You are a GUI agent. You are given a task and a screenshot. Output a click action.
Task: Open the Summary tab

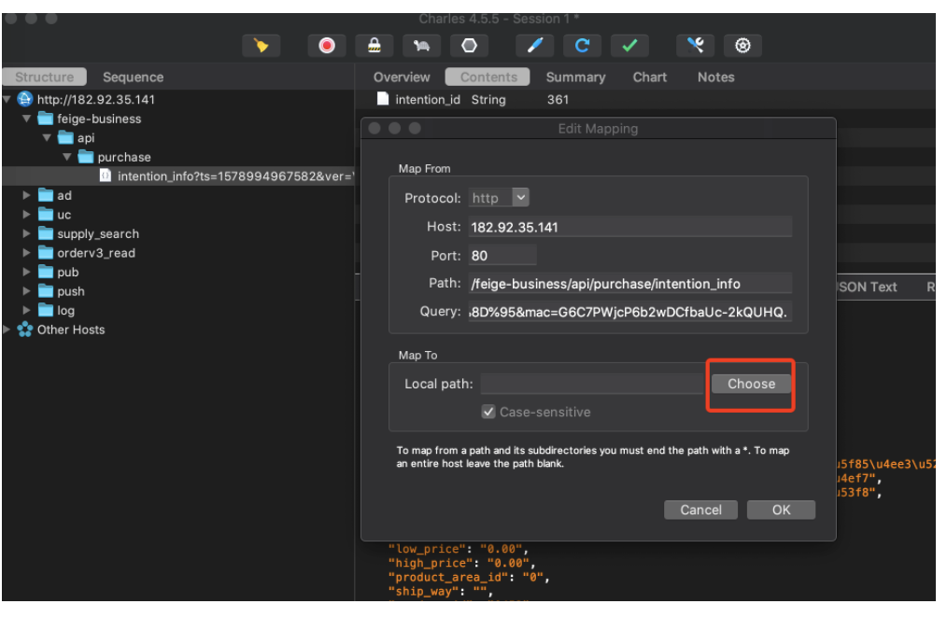point(575,77)
